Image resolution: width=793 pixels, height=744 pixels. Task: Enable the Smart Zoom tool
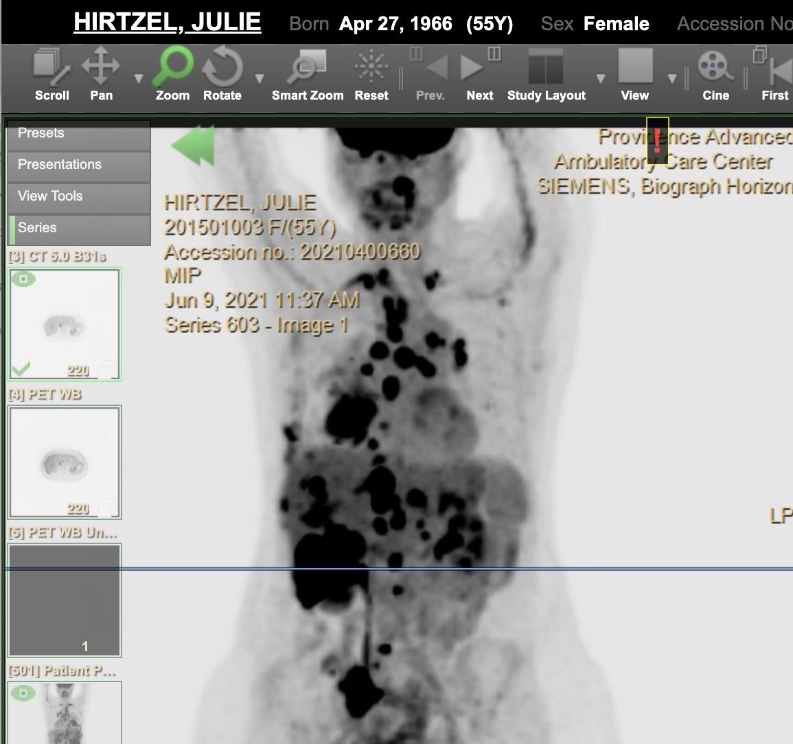(x=307, y=76)
